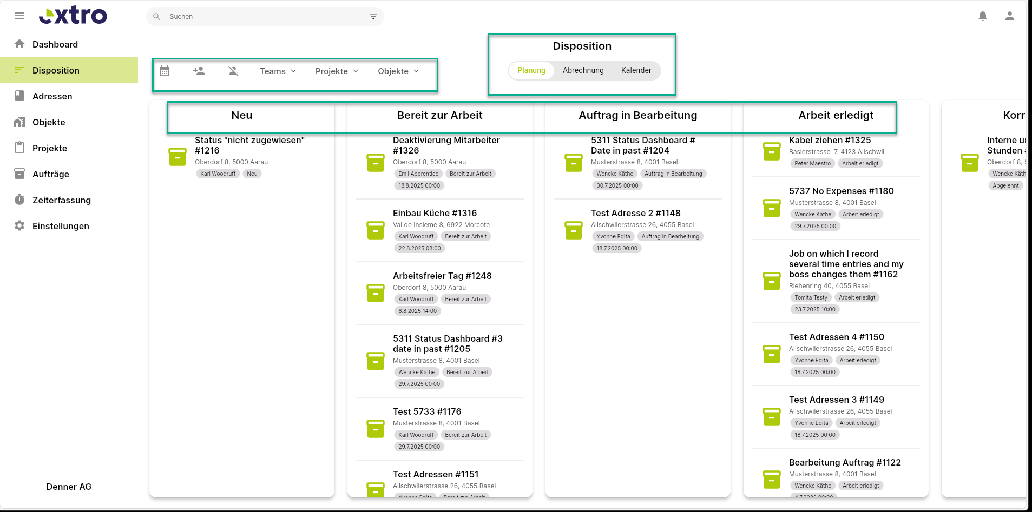Viewport: 1032px width, 512px height.
Task: Focus the Suchen search field
Action: (x=265, y=17)
